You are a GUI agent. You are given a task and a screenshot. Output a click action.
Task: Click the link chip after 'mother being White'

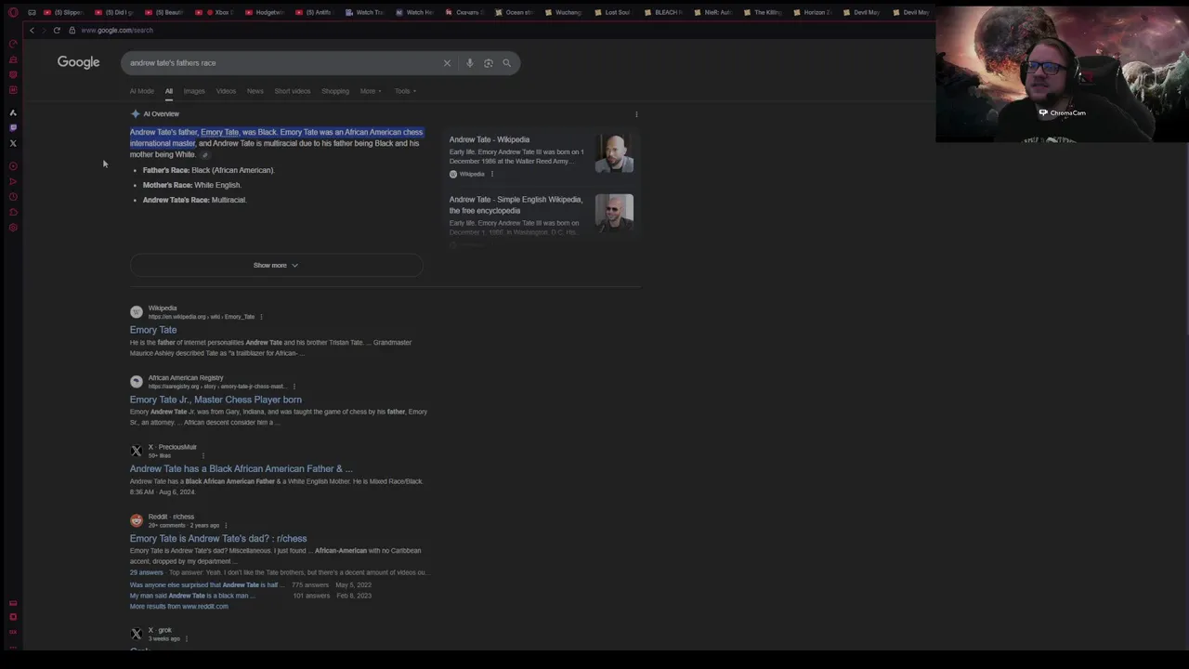click(x=205, y=155)
